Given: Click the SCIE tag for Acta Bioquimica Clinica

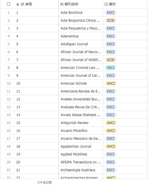Looking at the screenshot, I should coord(111,20).
